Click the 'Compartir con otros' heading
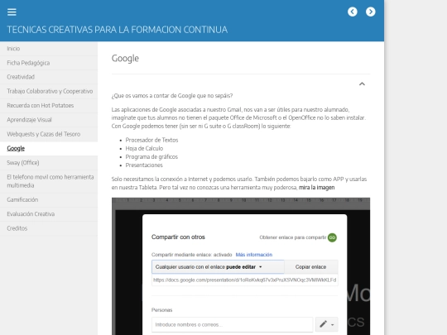The image size is (447, 335). click(x=178, y=237)
